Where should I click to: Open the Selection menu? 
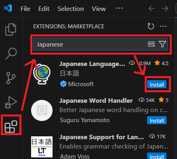pyautogui.click(x=71, y=9)
